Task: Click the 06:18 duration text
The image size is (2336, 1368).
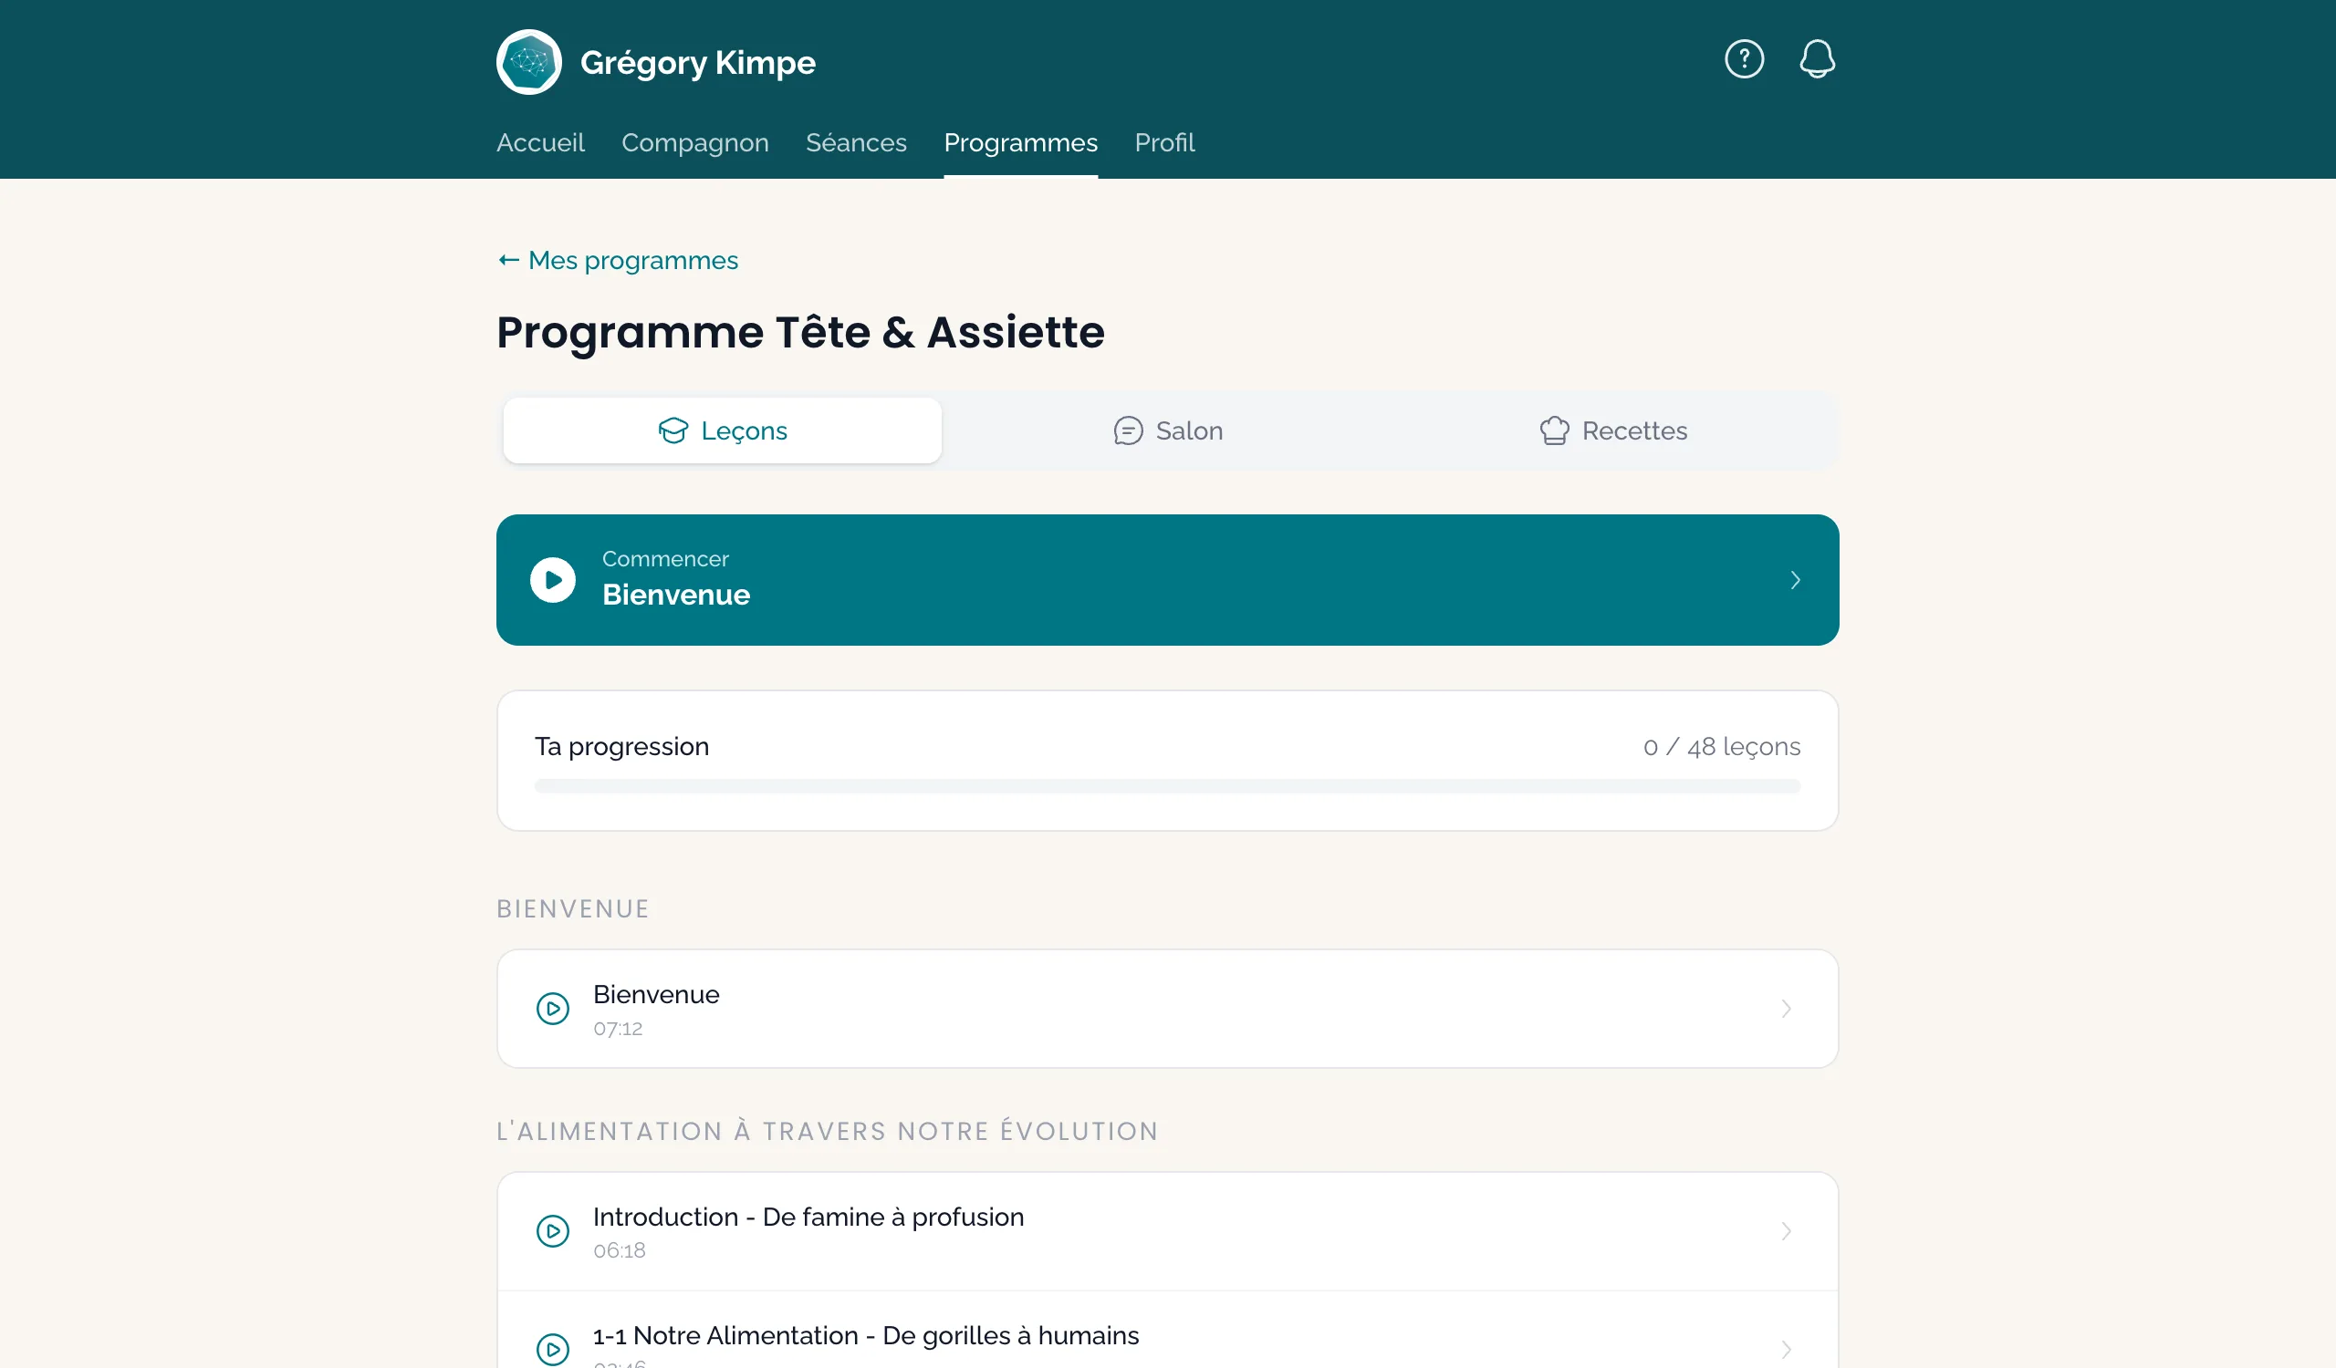Action: [x=620, y=1250]
